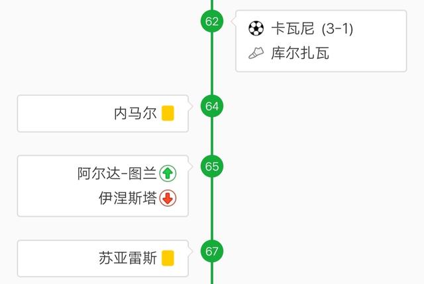Open goal scorer 卡瓦尼 (3-1)
Viewport: 424px width, 284px height.
(x=312, y=28)
